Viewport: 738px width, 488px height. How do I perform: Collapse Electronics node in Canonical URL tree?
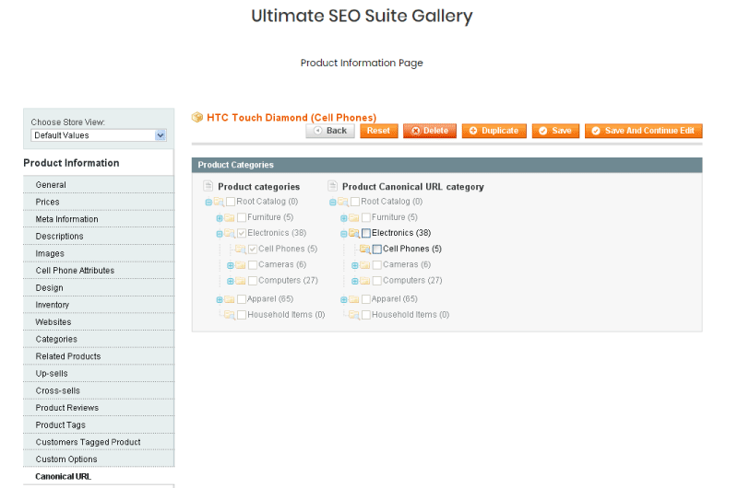pos(343,234)
